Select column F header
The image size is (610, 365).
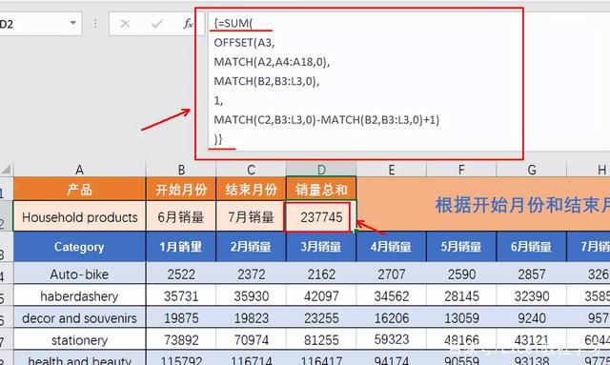tap(461, 170)
